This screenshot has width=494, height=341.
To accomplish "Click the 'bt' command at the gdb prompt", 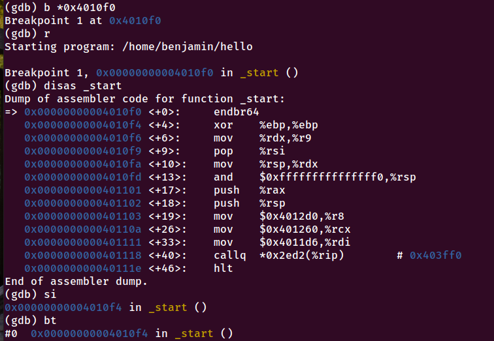I will (50, 321).
